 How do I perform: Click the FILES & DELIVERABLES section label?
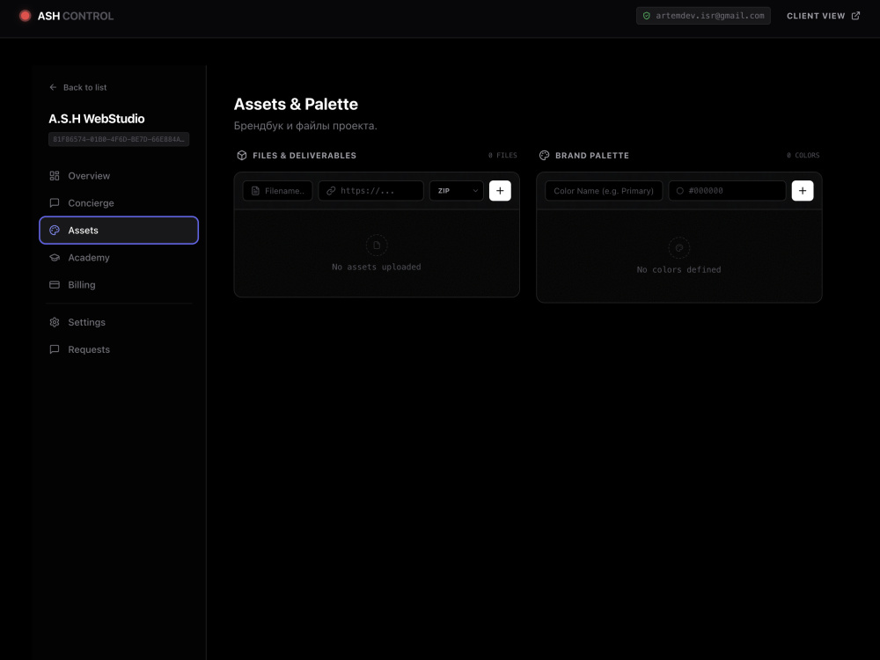304,156
